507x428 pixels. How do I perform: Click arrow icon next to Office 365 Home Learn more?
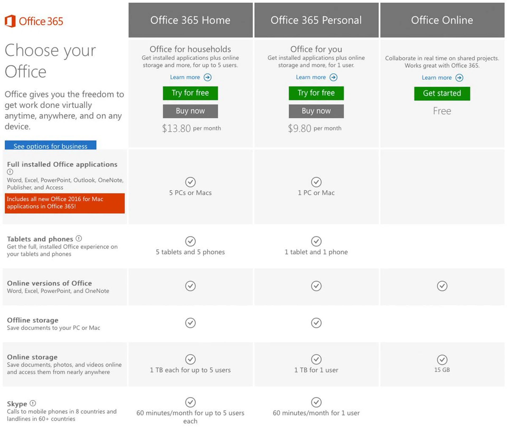[208, 77]
